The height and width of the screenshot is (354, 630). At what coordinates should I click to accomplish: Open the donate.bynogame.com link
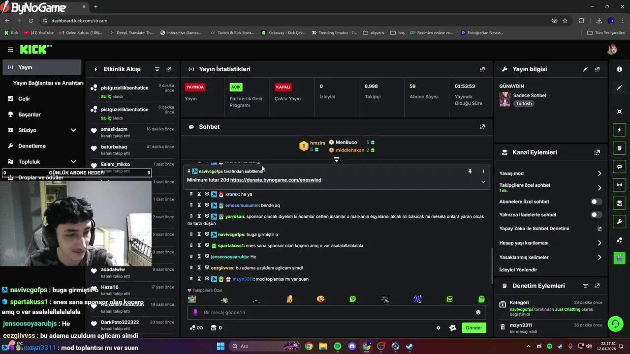click(x=276, y=180)
